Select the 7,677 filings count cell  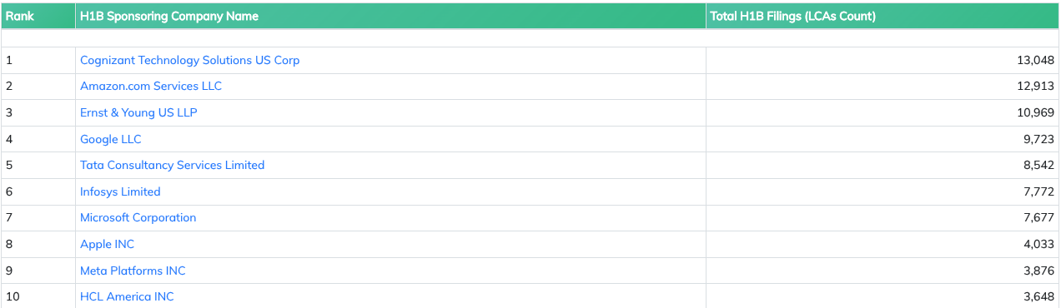882,217
